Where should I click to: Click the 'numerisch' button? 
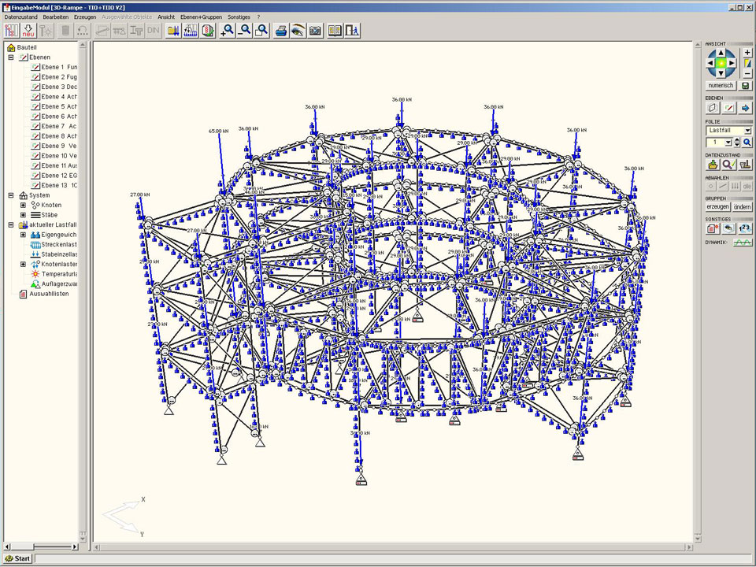tap(721, 85)
